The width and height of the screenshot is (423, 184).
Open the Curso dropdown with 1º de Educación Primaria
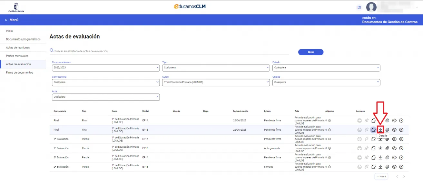tap(216, 82)
